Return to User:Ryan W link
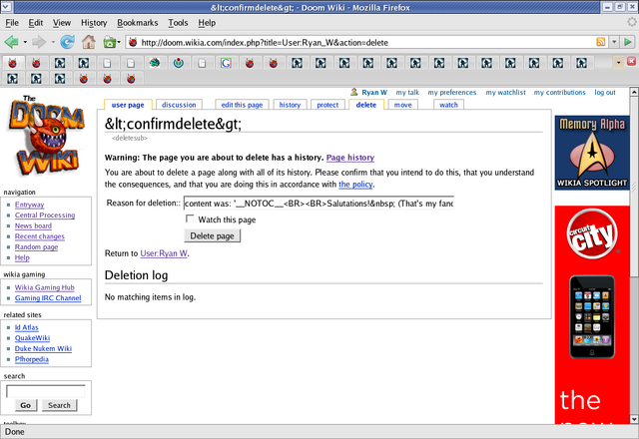Viewport: 639px width, 439px height. coord(164,253)
